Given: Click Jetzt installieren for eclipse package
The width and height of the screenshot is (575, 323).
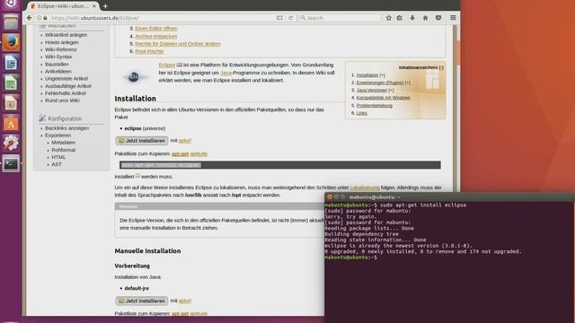Looking at the screenshot, I should click(x=142, y=141).
